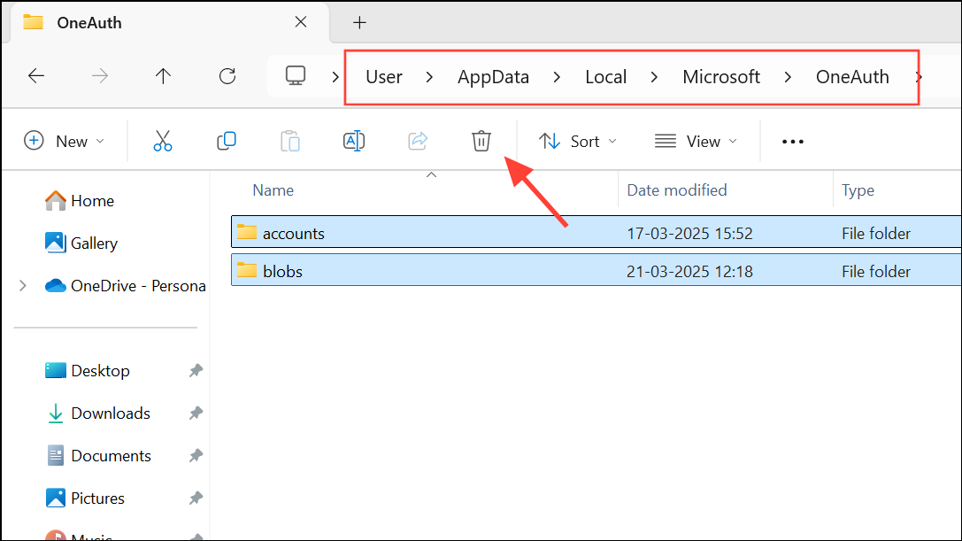Open Desktop quick access folder
This screenshot has height=541, width=962.
(x=87, y=371)
